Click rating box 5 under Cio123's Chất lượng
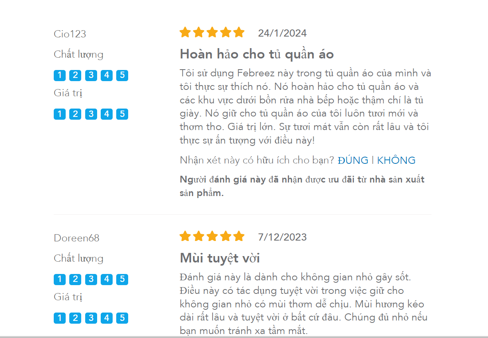488x338 pixels. [x=122, y=75]
